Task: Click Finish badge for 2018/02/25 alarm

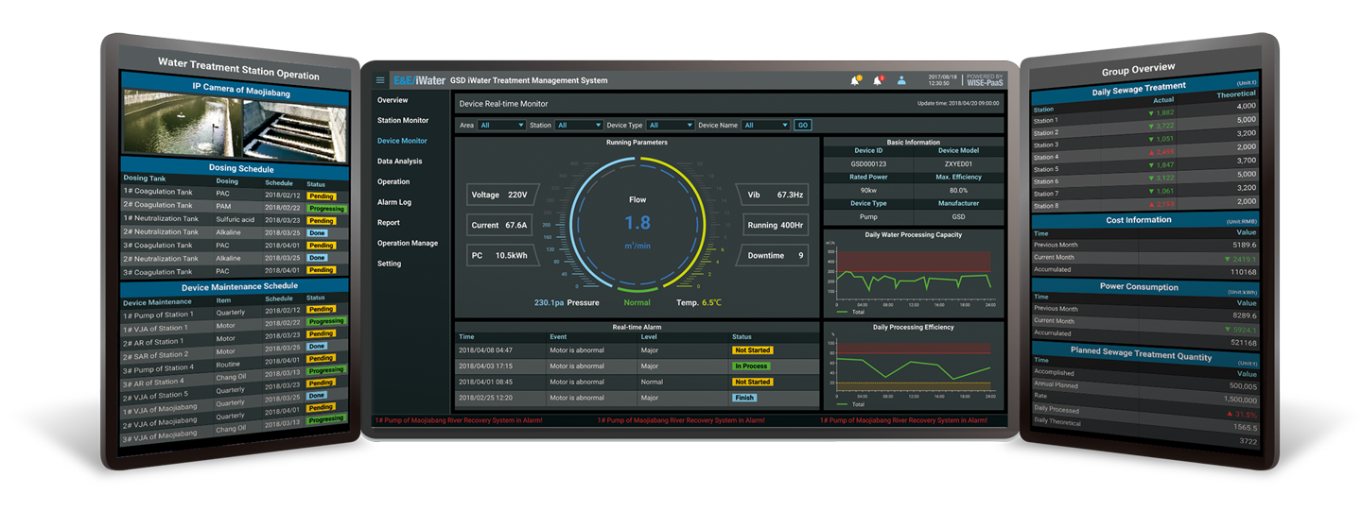Action: 744,398
